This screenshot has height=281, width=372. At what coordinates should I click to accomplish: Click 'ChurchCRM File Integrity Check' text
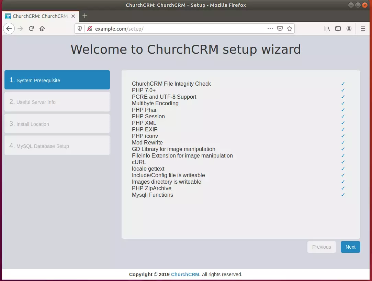pyautogui.click(x=171, y=84)
